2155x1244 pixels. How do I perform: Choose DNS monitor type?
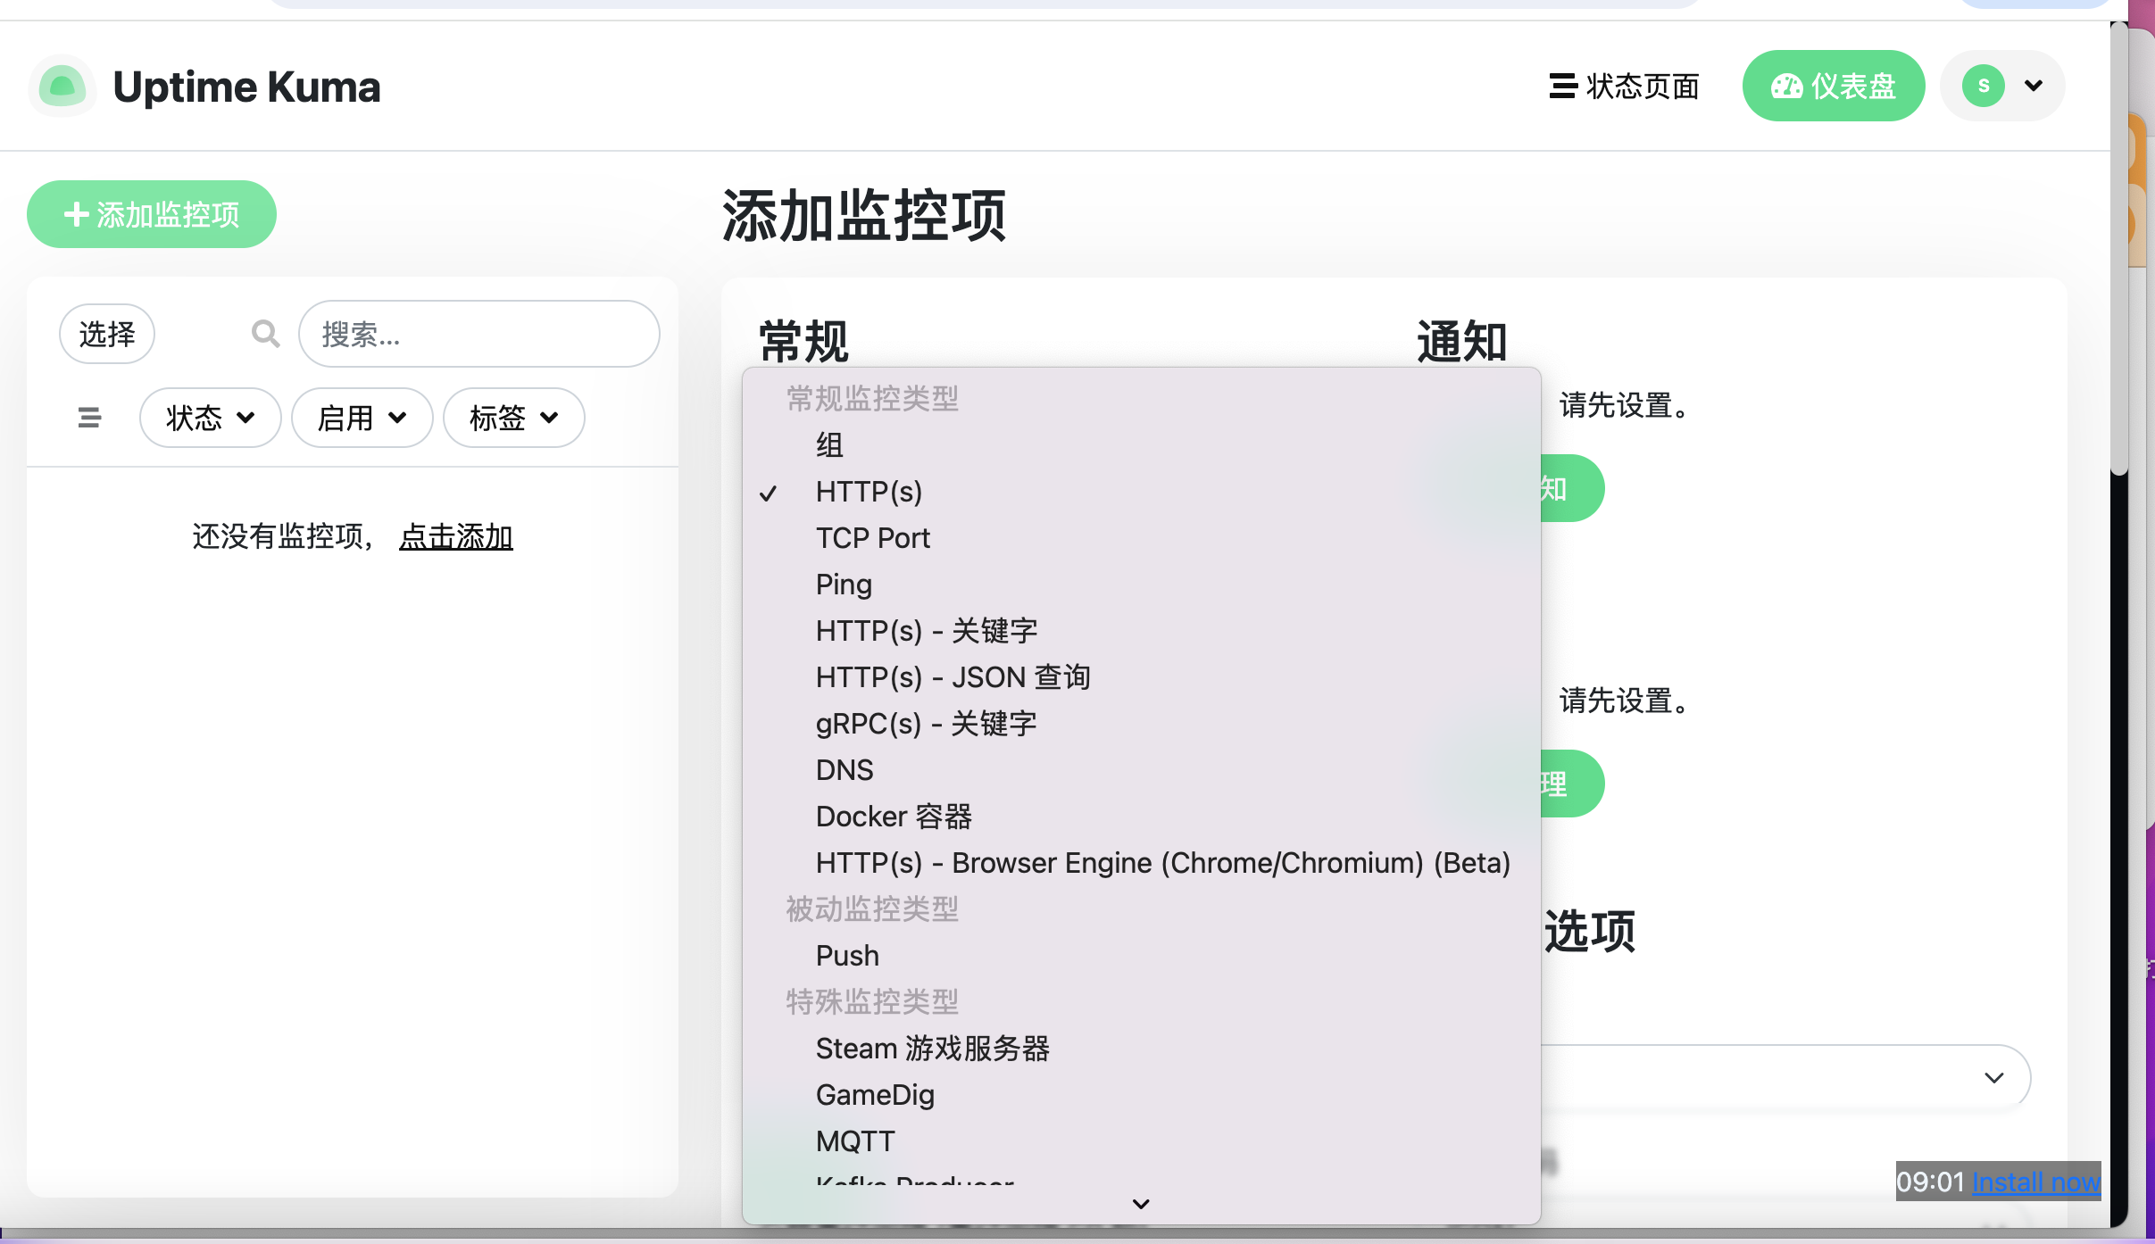(x=1141, y=769)
